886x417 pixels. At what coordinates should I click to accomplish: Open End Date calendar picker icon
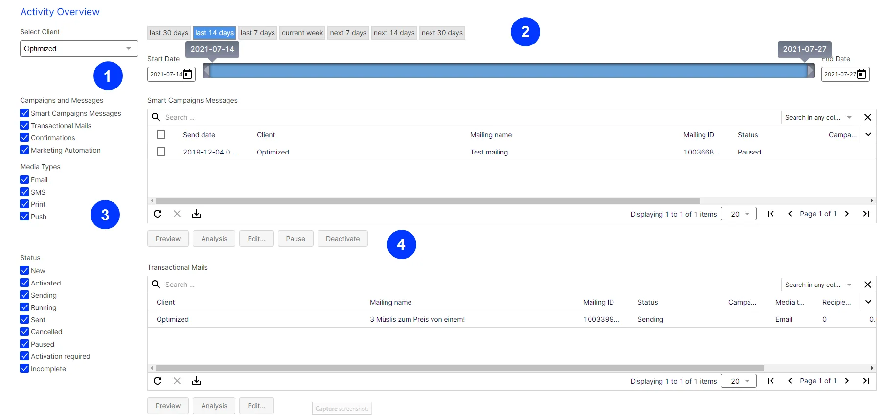coord(862,74)
